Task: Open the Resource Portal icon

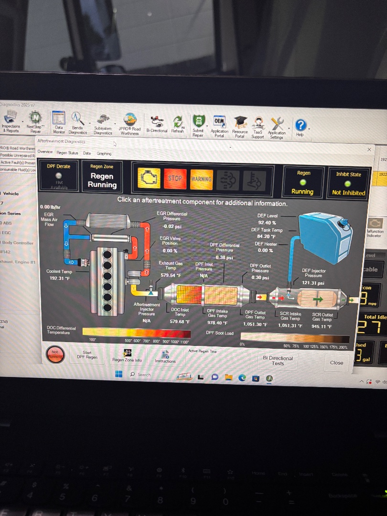Action: [x=240, y=126]
